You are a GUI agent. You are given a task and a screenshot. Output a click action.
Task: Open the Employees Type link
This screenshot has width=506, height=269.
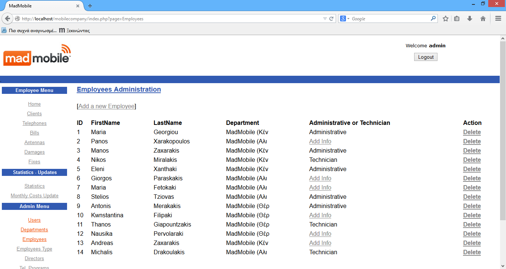34,249
